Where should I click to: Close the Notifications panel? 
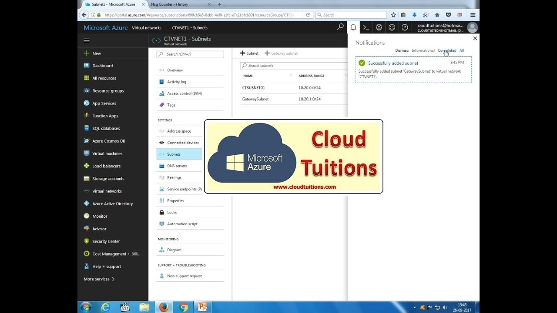(x=475, y=38)
